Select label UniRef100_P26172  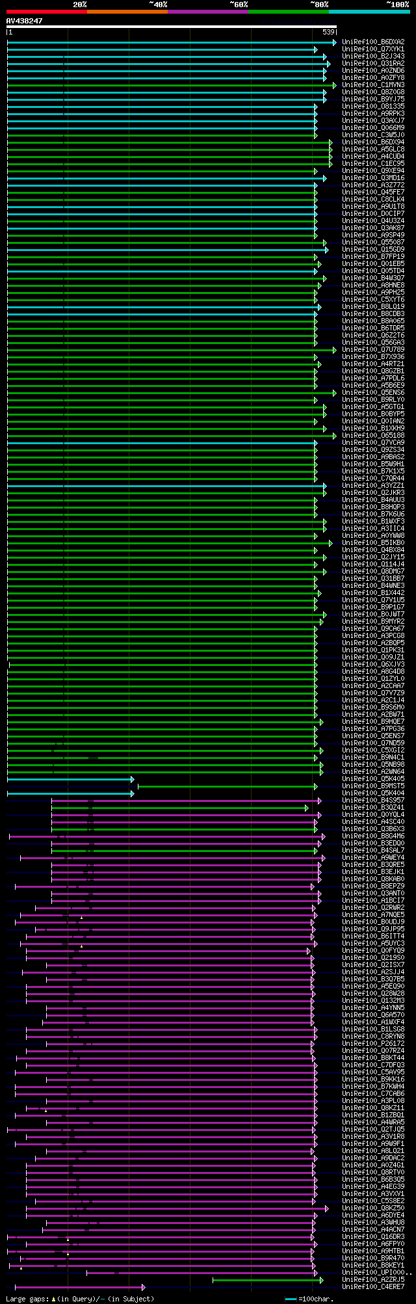[373, 1044]
